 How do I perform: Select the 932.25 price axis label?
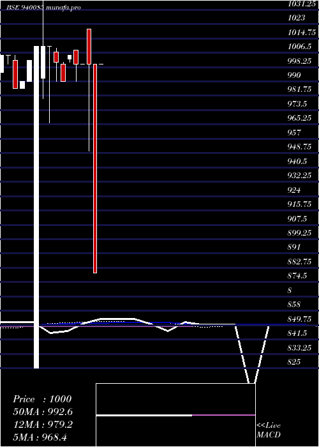coord(299,176)
